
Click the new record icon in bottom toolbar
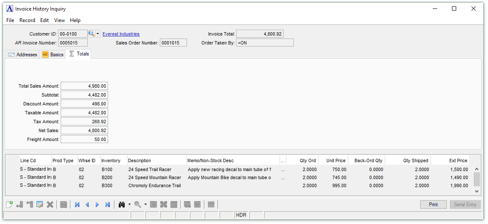(x=9, y=205)
